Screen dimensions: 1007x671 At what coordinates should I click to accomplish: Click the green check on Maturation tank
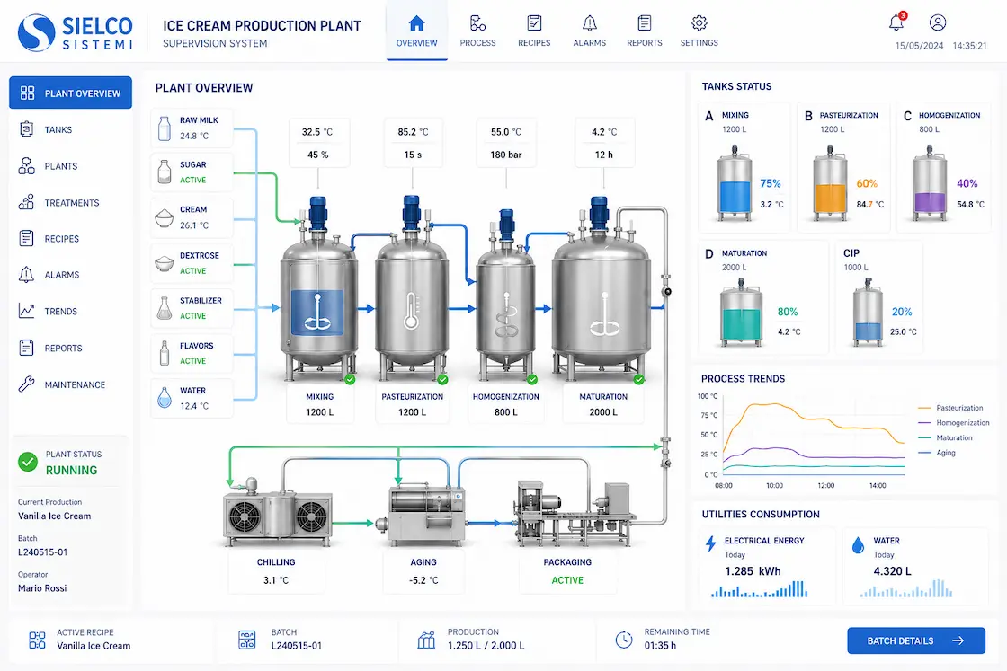click(x=639, y=379)
